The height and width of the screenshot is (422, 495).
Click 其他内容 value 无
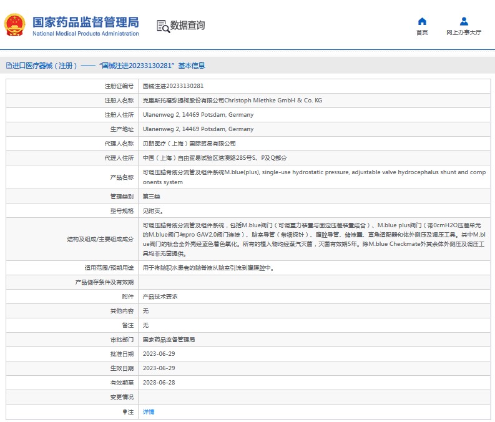145,311
